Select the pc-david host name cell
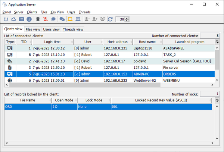The height and width of the screenshot is (152, 224). 147,61
